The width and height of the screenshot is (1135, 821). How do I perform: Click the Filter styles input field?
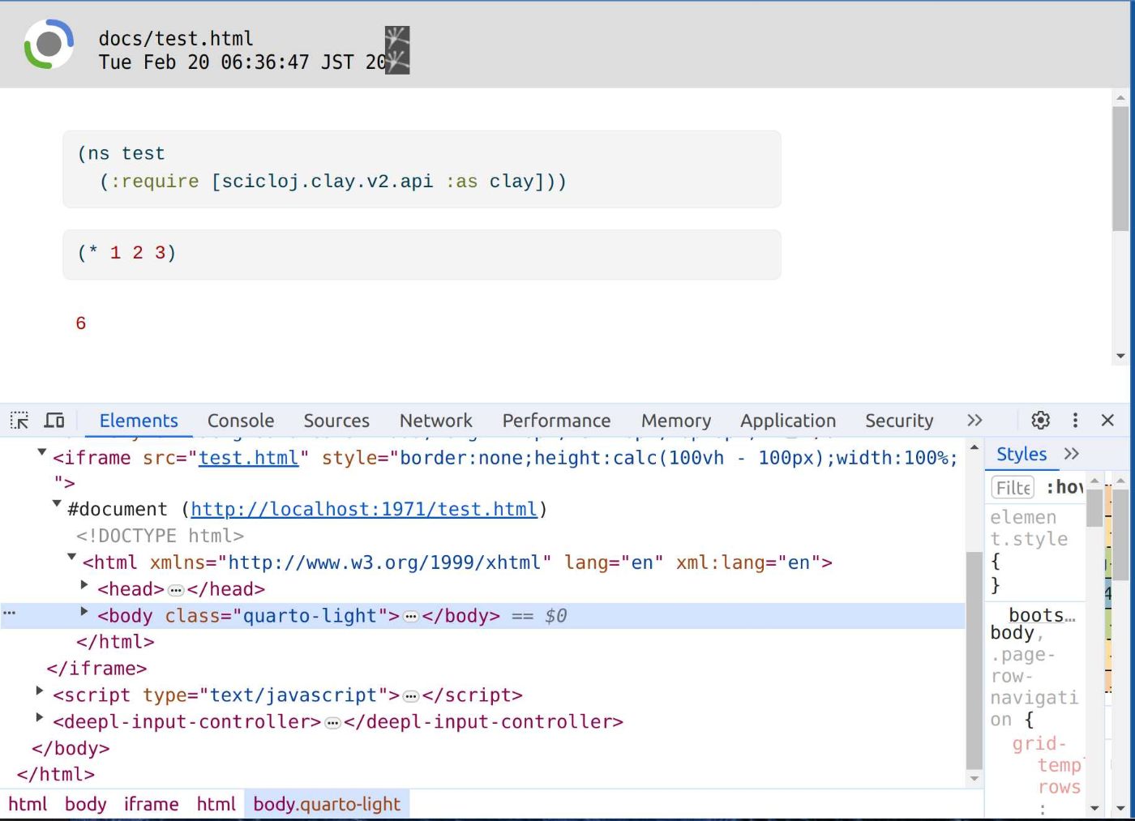click(1013, 487)
